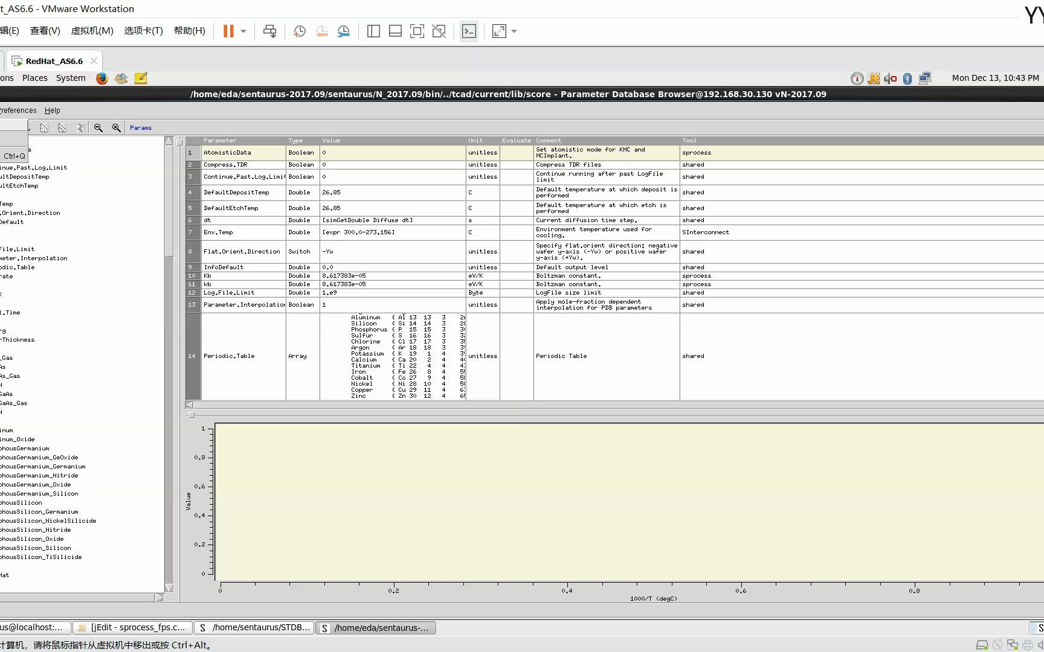The image size is (1044, 652).
Task: Click the mail/scanner launcher icon in panel
Action: coord(121,78)
